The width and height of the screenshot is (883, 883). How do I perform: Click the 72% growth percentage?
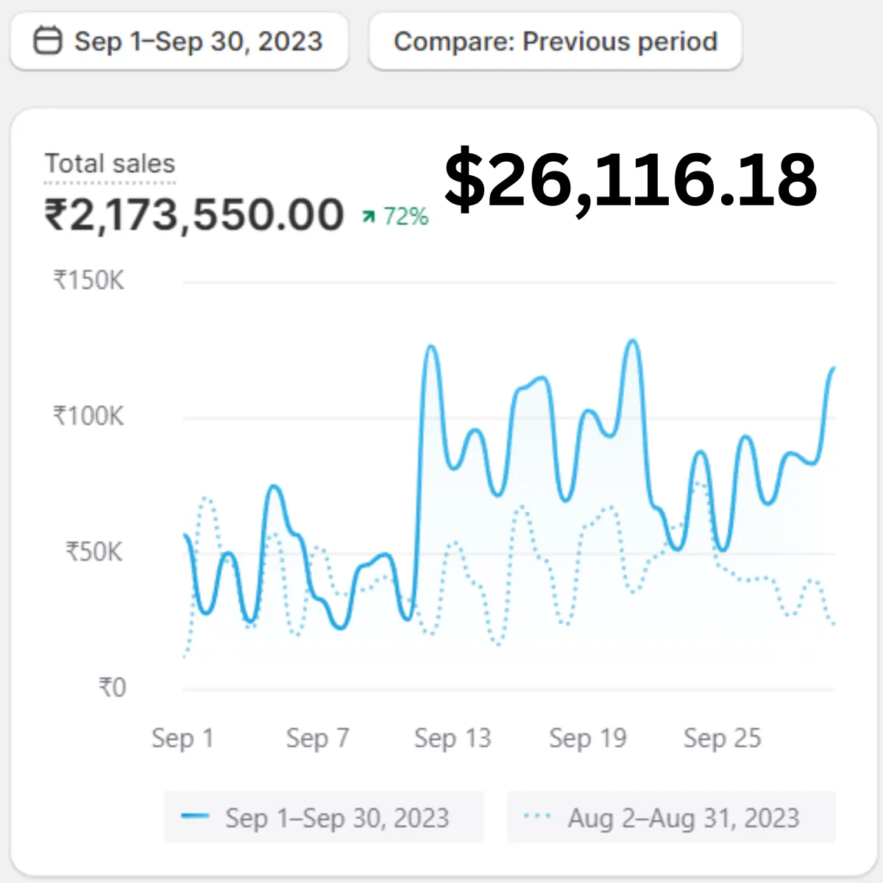(x=405, y=216)
